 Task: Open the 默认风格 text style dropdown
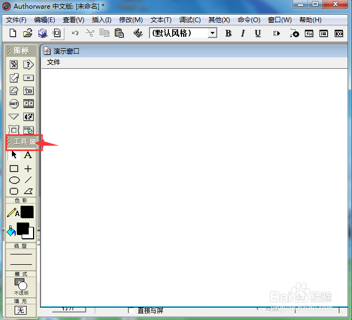[x=212, y=33]
